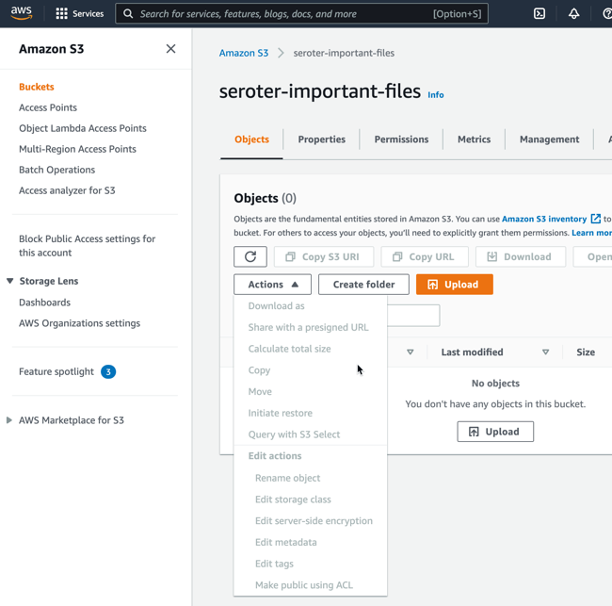Collapse the Actions dropdown menu
This screenshot has height=606, width=612.
point(273,284)
